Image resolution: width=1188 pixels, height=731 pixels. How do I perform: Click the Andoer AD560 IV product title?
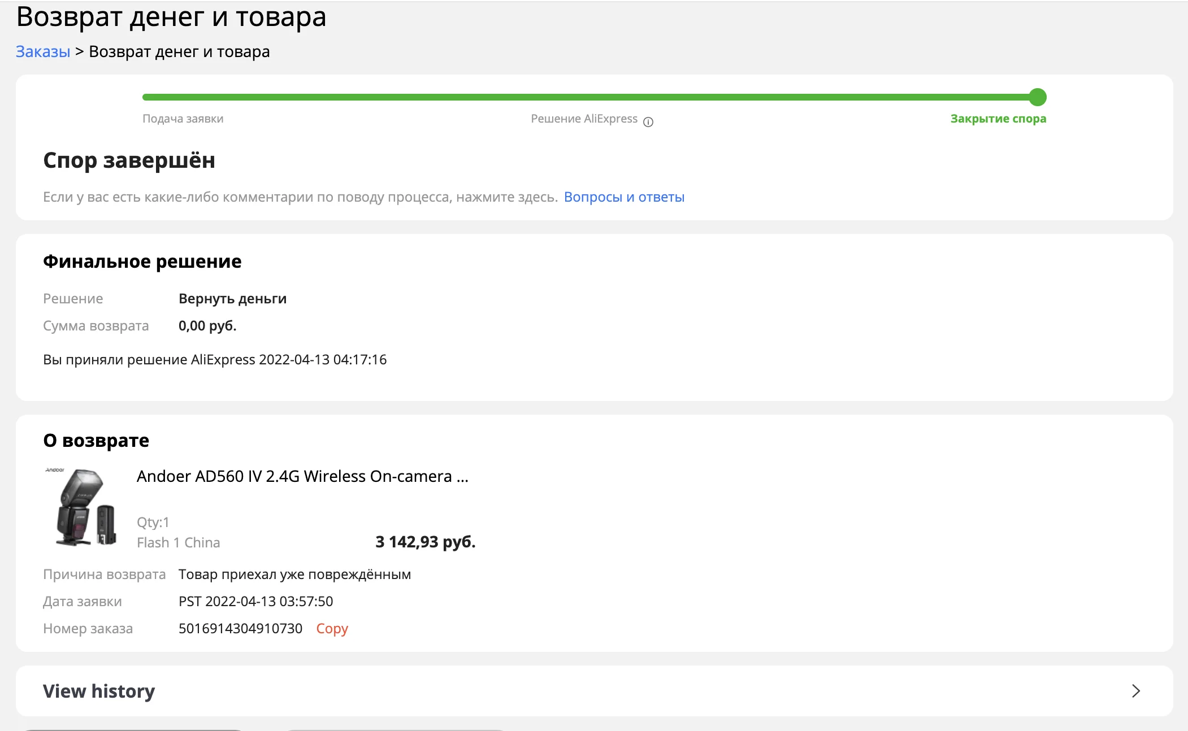click(x=302, y=476)
